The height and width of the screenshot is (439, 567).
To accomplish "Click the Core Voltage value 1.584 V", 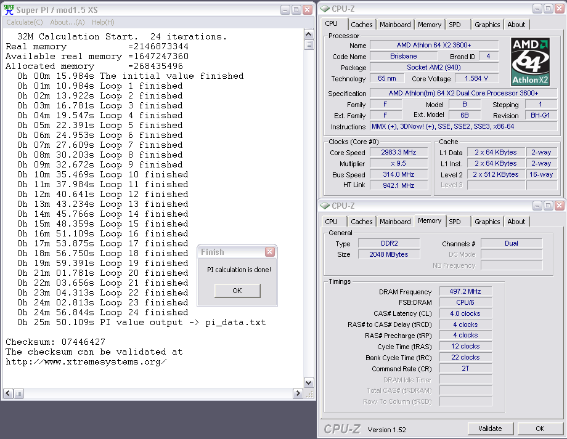I will 476,78.
